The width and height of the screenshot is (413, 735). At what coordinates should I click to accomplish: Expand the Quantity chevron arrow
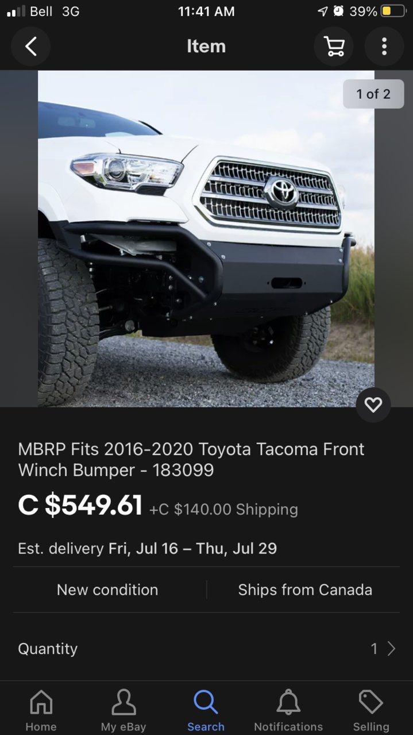coord(392,649)
